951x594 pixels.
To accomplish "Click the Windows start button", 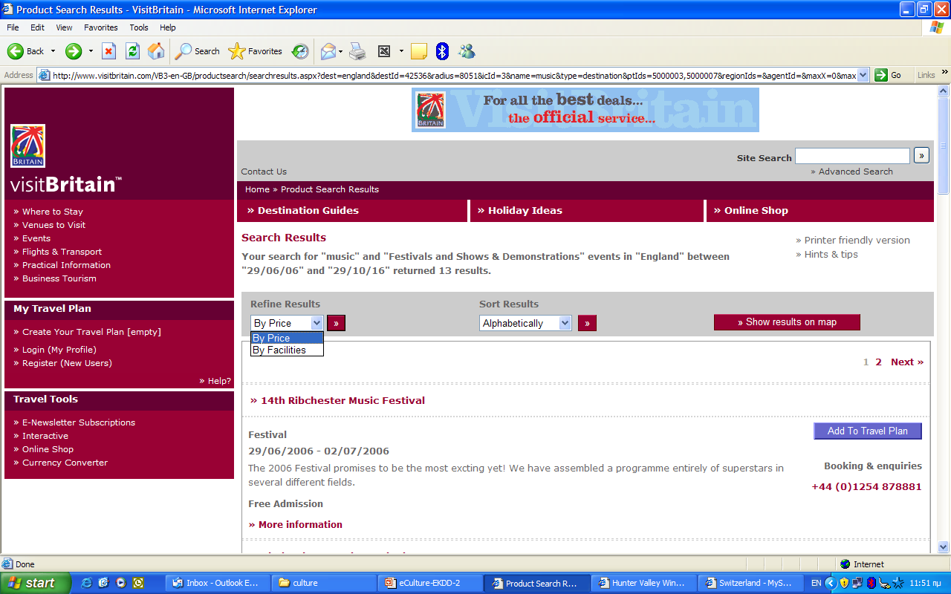I will coord(34,583).
